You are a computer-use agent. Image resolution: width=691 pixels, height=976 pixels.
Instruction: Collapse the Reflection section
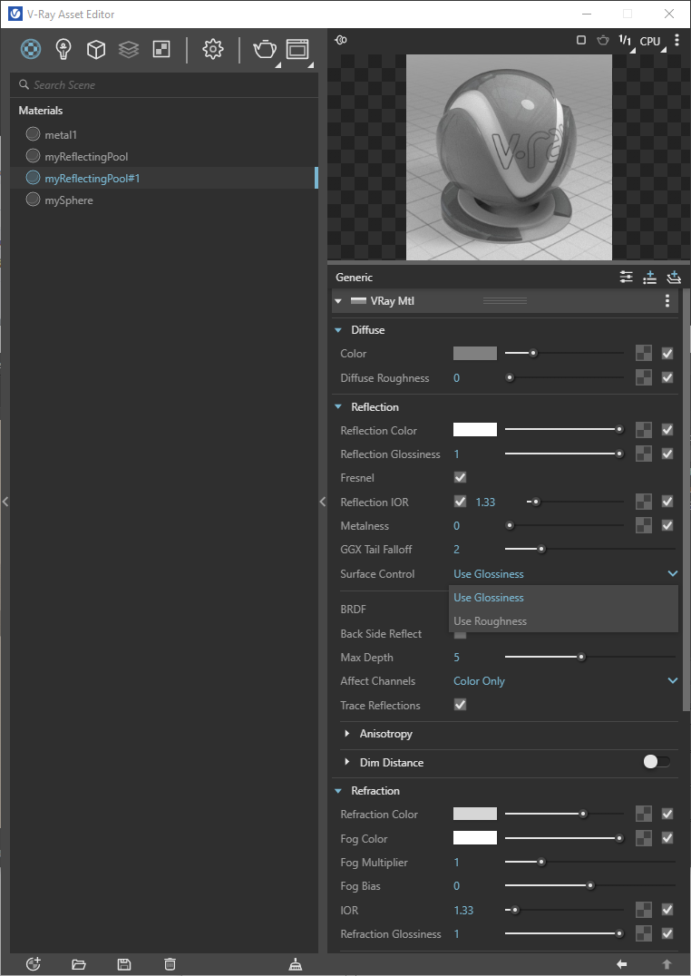pos(338,406)
